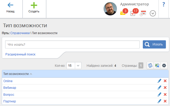Open the Вопрос record
This screenshot has width=170, height=106.
click(9, 95)
